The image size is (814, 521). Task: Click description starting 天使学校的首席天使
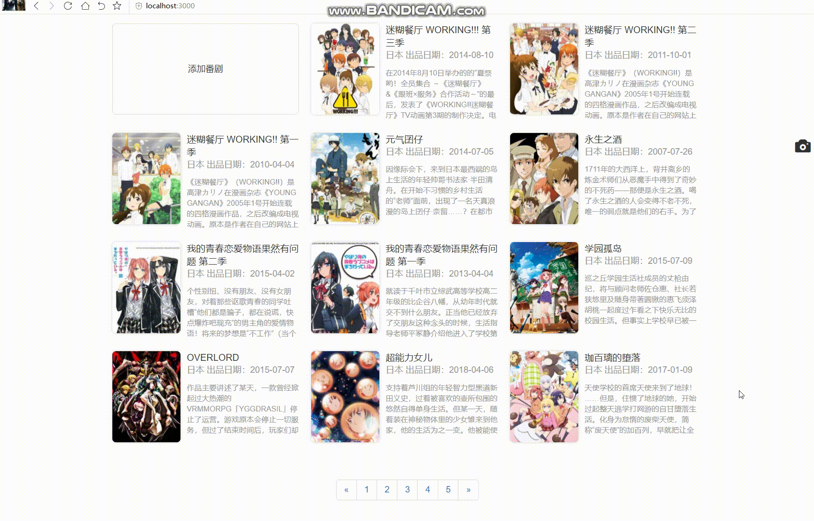click(640, 409)
